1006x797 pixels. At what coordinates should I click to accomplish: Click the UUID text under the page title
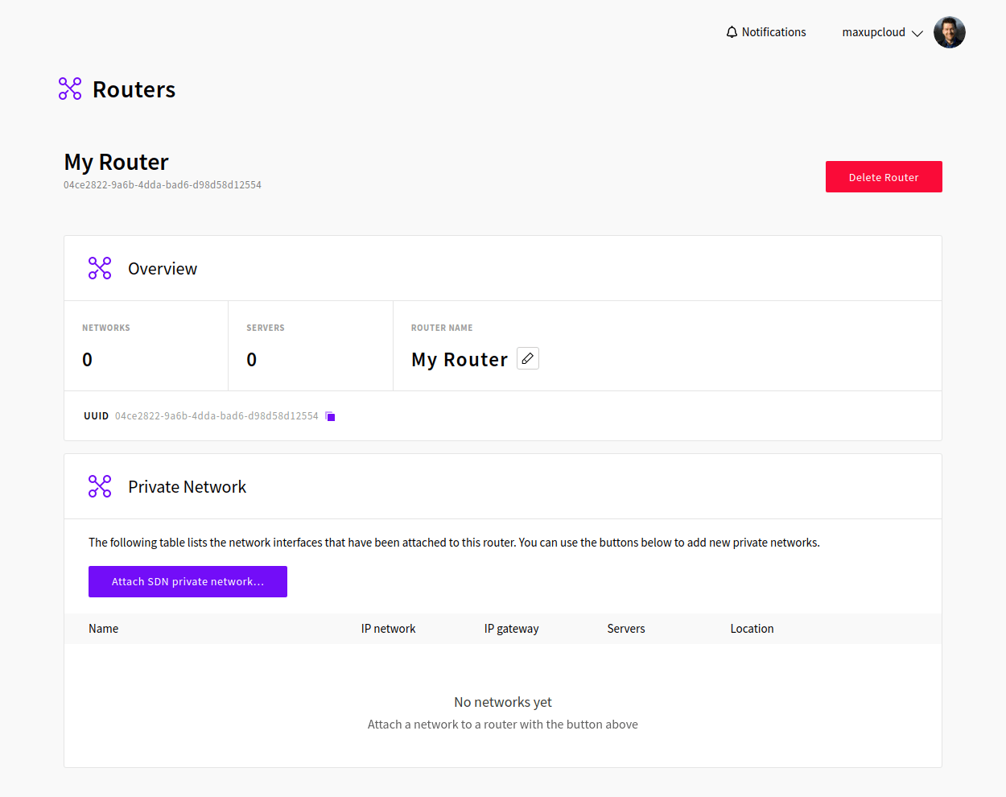click(163, 185)
